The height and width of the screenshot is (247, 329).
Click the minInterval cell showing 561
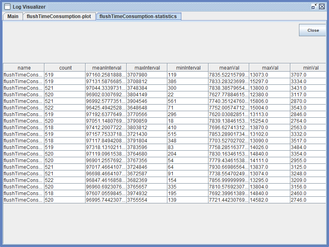188,101
